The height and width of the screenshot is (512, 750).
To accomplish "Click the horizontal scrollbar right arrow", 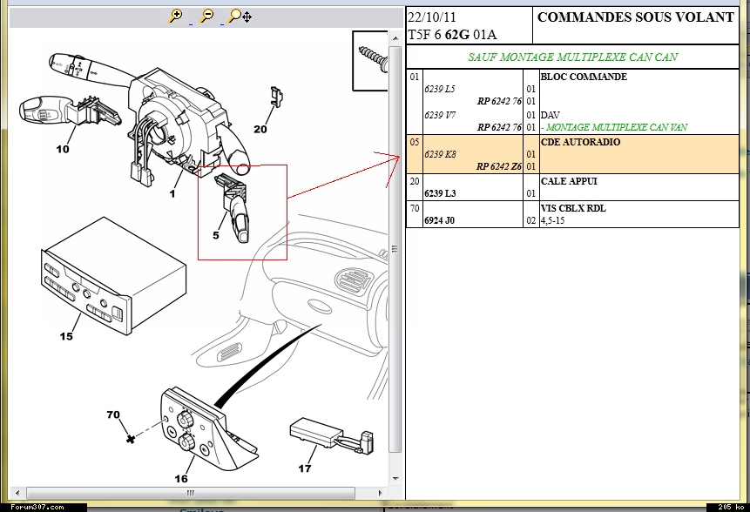I will pos(382,493).
